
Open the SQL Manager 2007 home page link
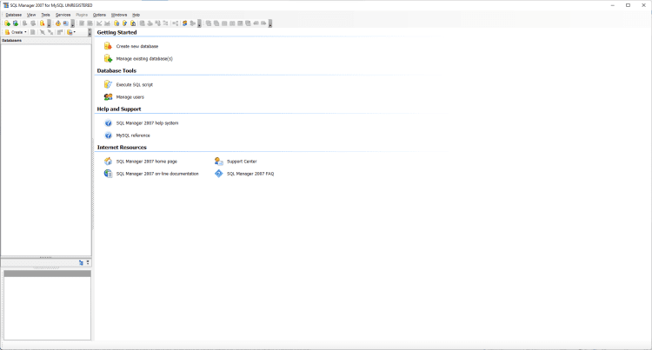coord(146,162)
